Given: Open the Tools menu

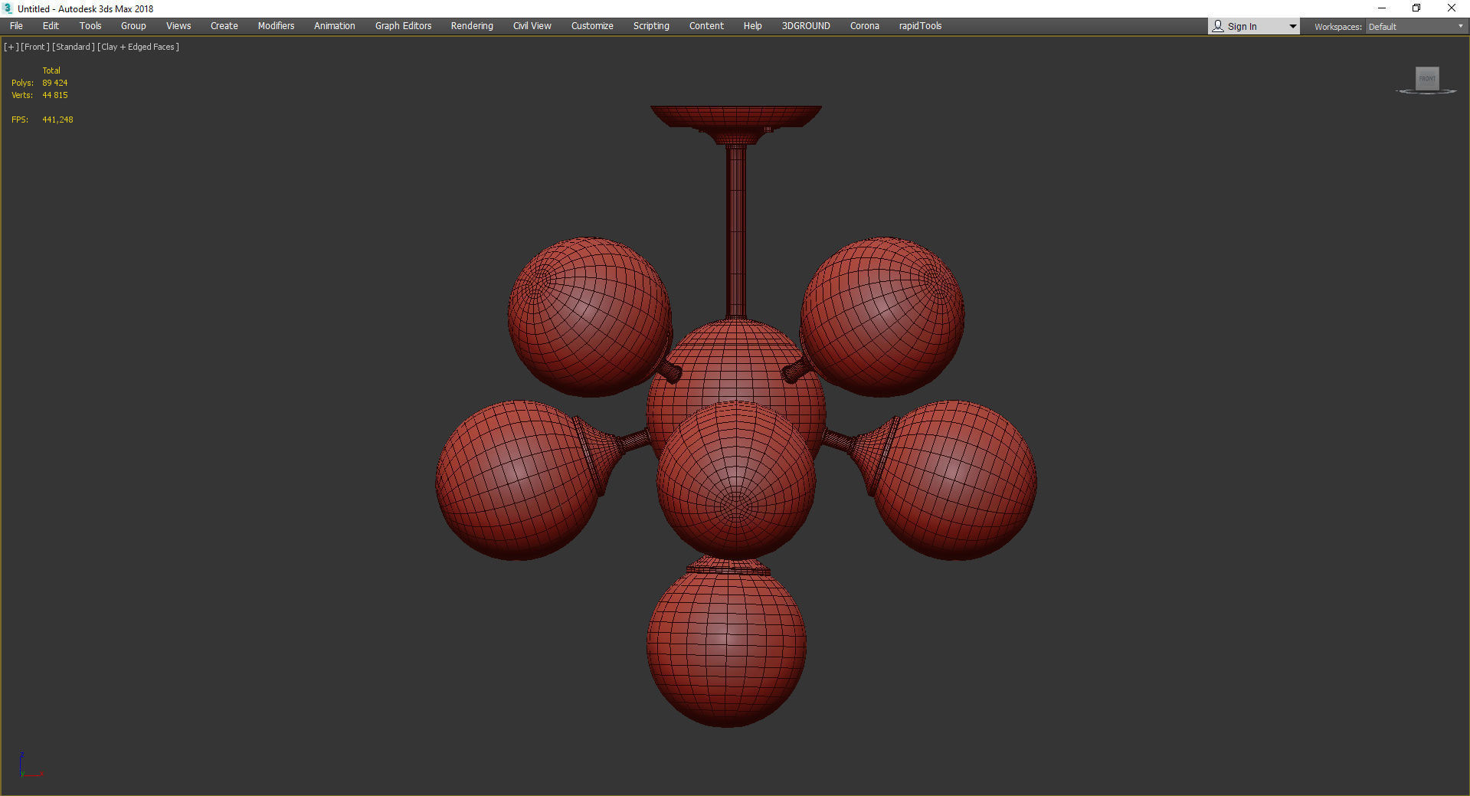Looking at the screenshot, I should pos(90,26).
